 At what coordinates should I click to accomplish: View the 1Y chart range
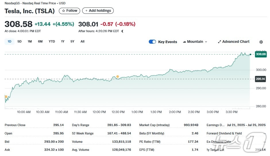pos(63,41)
